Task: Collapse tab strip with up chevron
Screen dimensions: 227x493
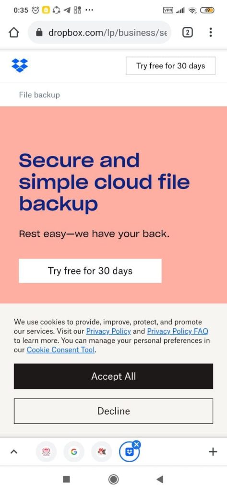Action: point(13,452)
